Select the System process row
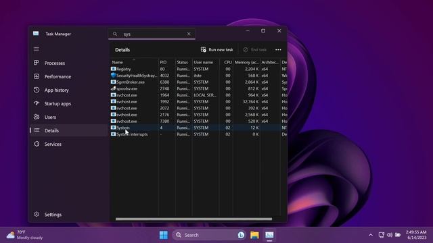This screenshot has width=433, height=243. pyautogui.click(x=198, y=128)
